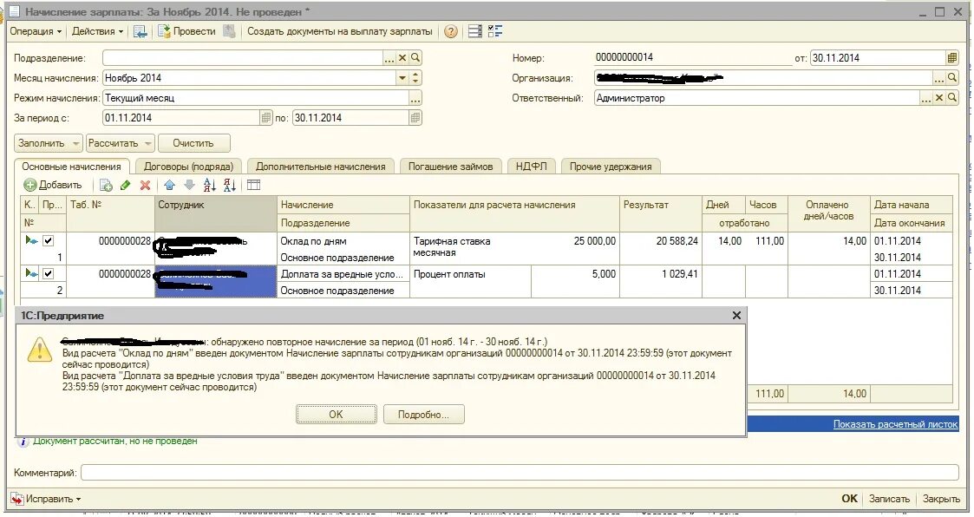Click the blue move up arrow
974x517 pixels.
[x=170, y=185]
